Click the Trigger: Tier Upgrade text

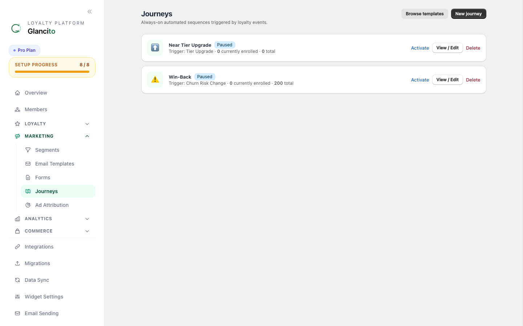pyautogui.click(x=191, y=51)
